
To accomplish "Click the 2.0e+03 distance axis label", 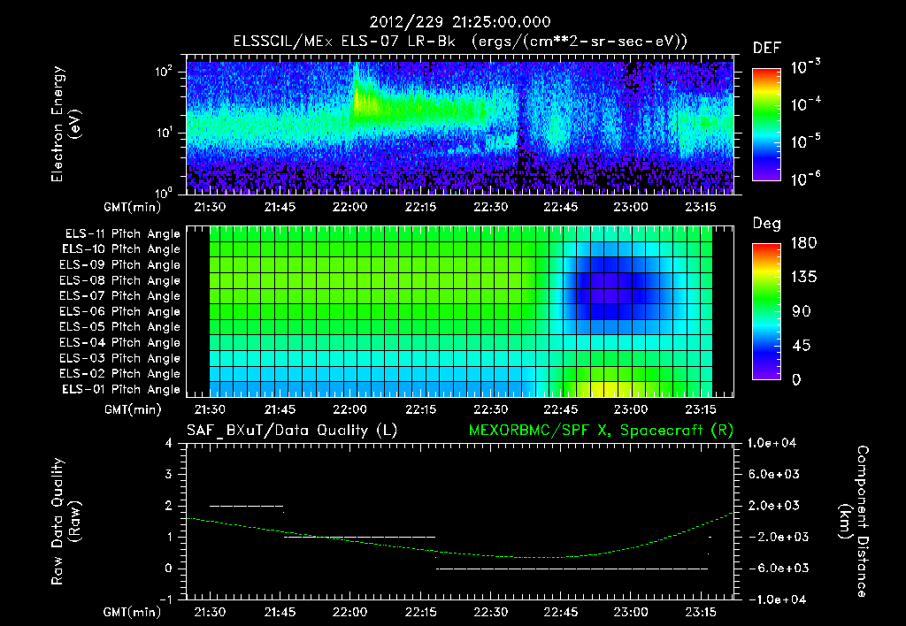I will 773,506.
